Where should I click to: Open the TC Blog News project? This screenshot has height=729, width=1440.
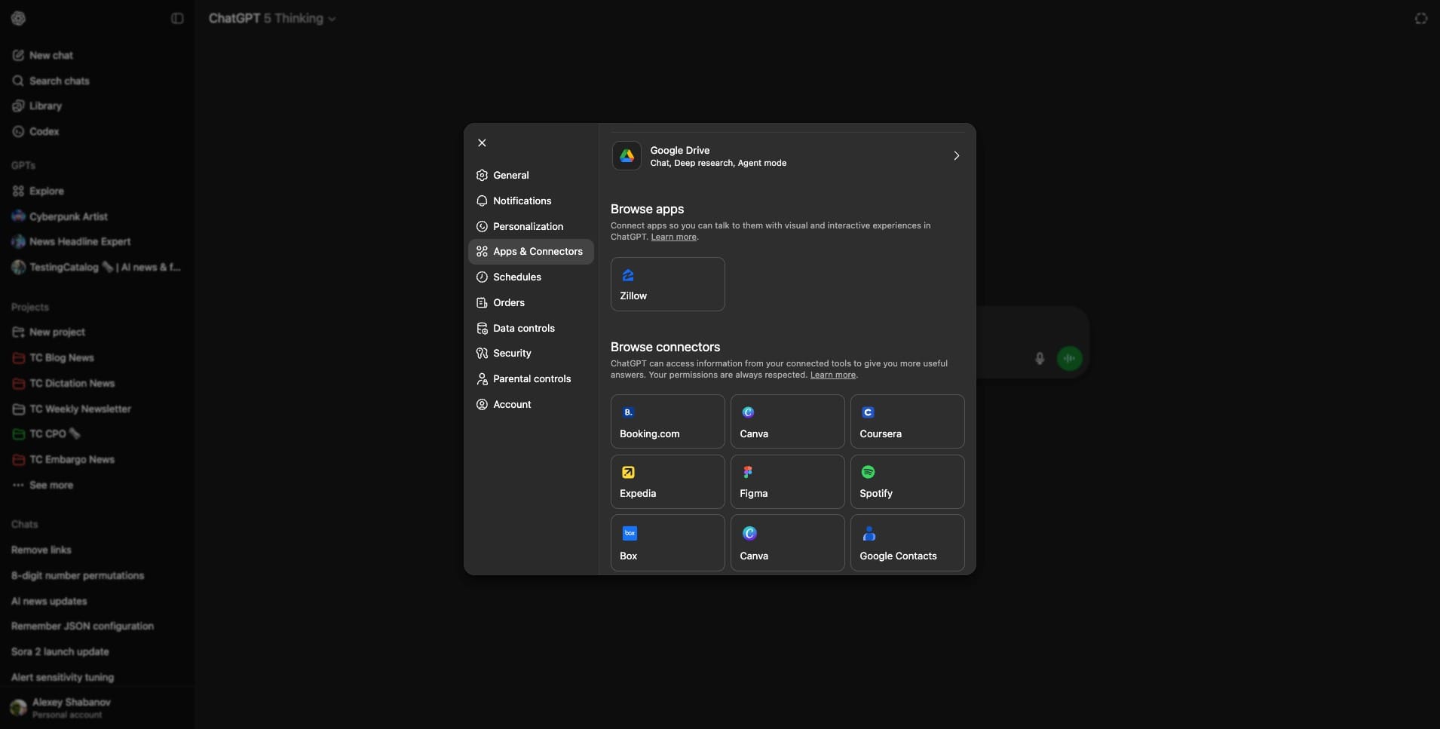97,357
